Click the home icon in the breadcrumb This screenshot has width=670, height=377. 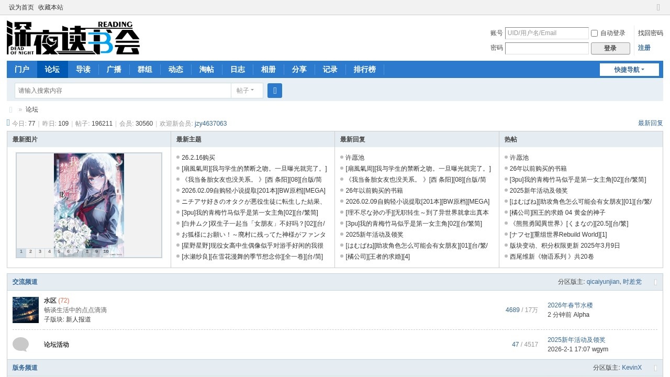click(x=11, y=109)
